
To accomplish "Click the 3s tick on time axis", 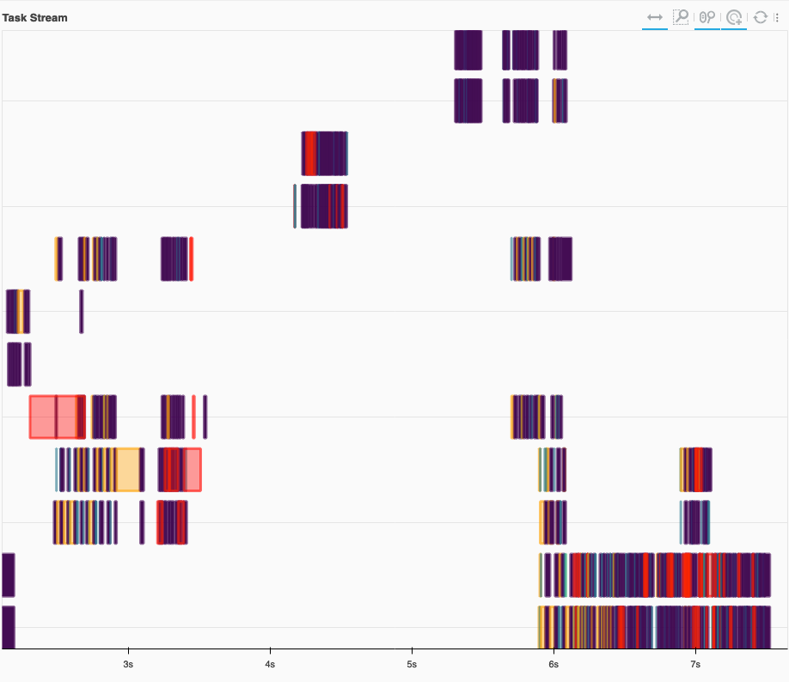I will coord(128,664).
